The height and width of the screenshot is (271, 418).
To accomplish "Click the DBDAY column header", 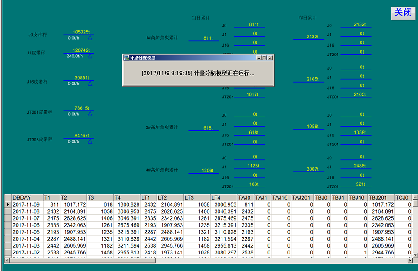I will (27, 197).
